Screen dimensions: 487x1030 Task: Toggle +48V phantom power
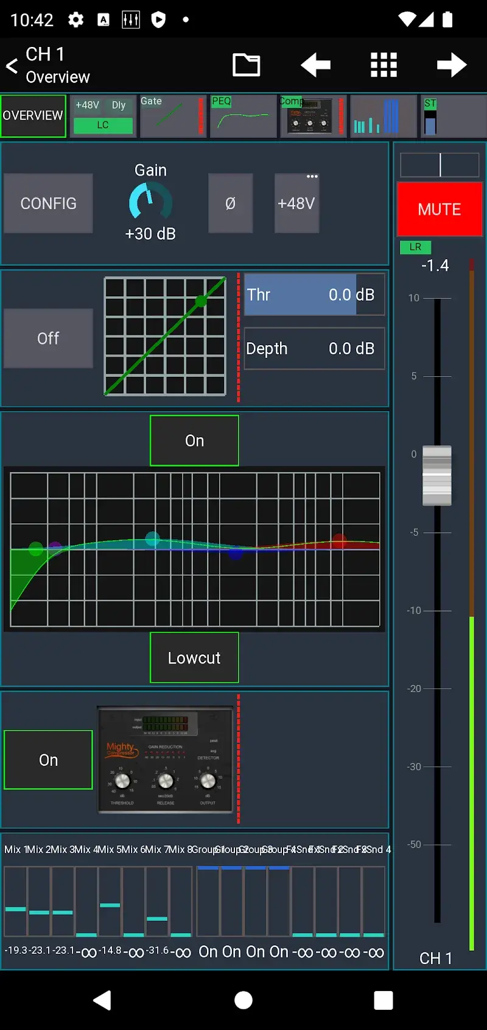coord(296,203)
